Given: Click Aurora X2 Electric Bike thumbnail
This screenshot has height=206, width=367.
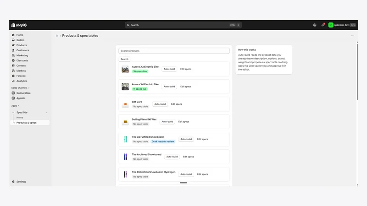Looking at the screenshot, I should tap(125, 69).
